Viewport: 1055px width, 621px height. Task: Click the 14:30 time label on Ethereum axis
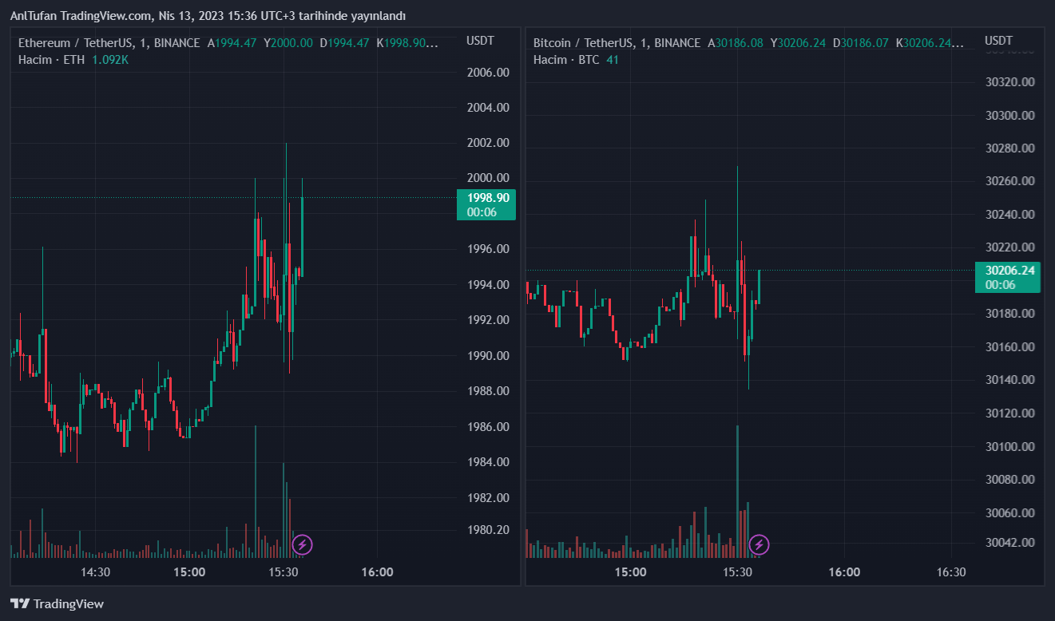(95, 572)
